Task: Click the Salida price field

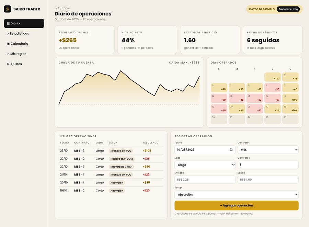Action: [x=268, y=180]
